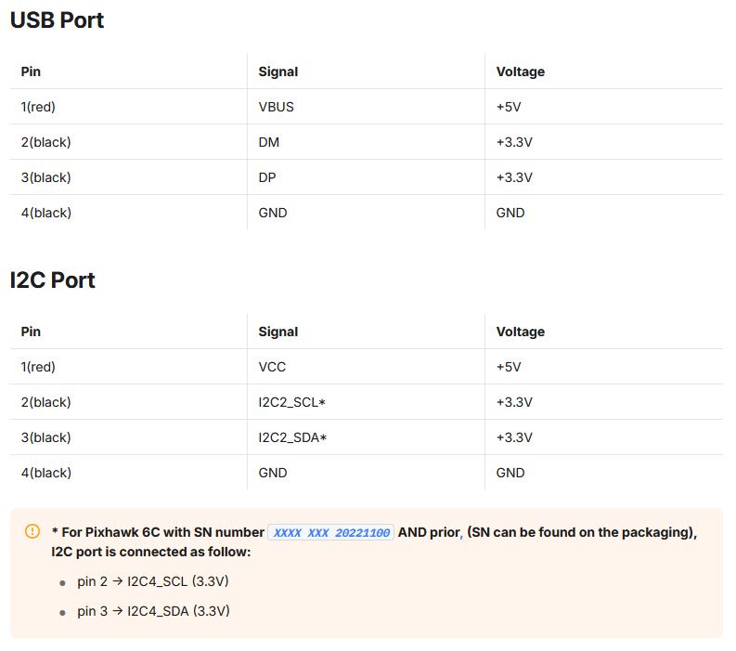736x651 pixels.
Task: Click the VCC signal cell
Action: pyautogui.click(x=272, y=367)
